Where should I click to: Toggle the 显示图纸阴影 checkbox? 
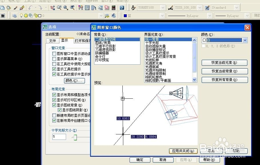tap(59, 110)
